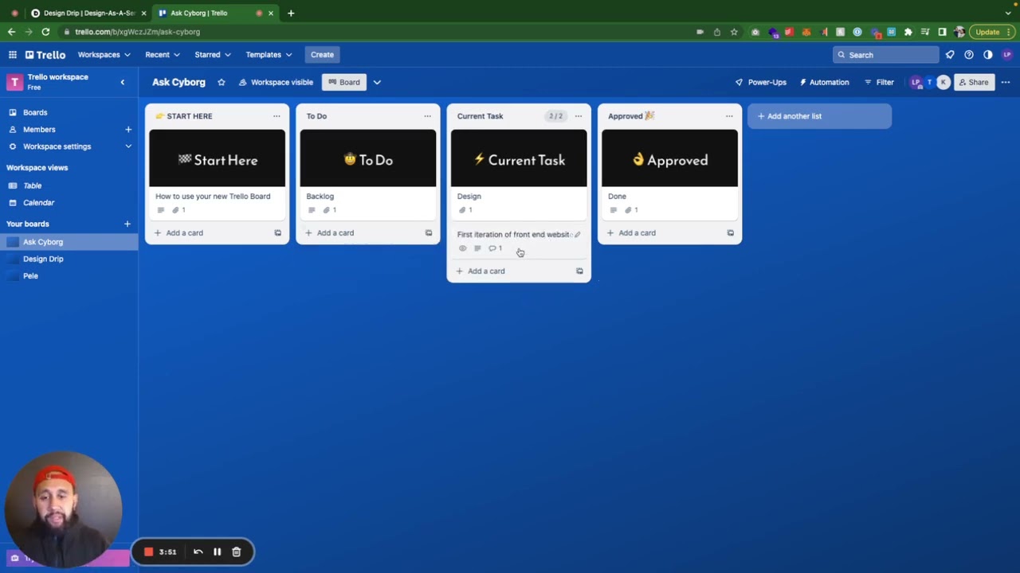Create card from template in START HERE list
The width and height of the screenshot is (1020, 573).
pyautogui.click(x=277, y=233)
